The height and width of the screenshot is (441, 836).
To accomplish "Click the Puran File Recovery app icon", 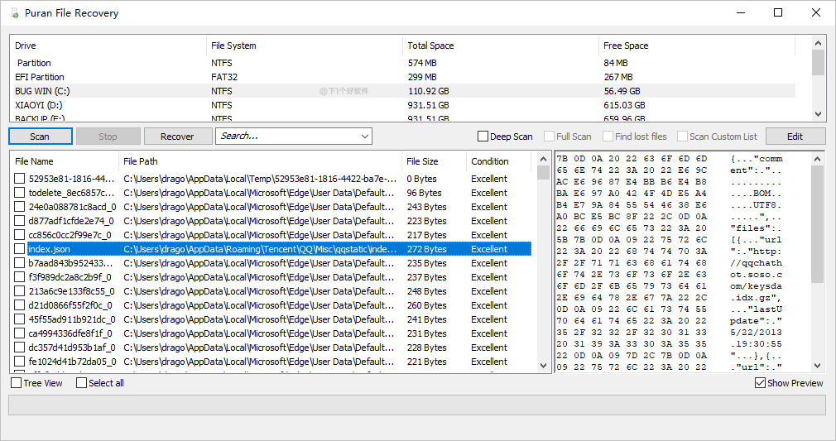I will tap(14, 13).
